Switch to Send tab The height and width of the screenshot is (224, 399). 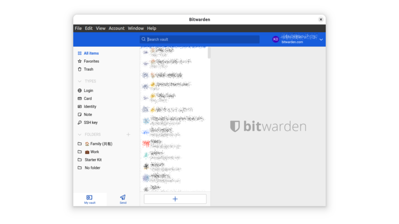123,199
